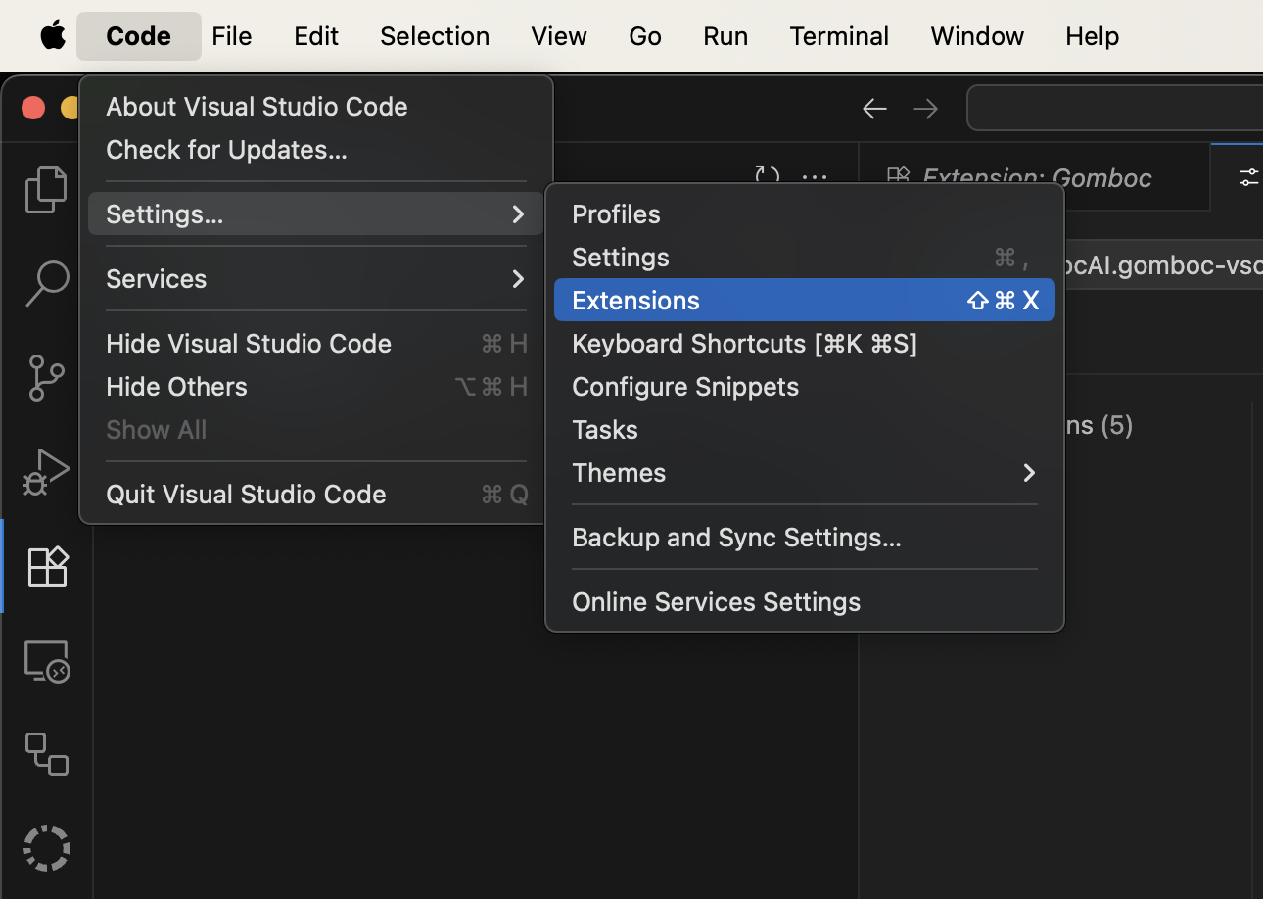Expand the Settings… submenu item
Image resolution: width=1263 pixels, height=899 pixels.
315,214
